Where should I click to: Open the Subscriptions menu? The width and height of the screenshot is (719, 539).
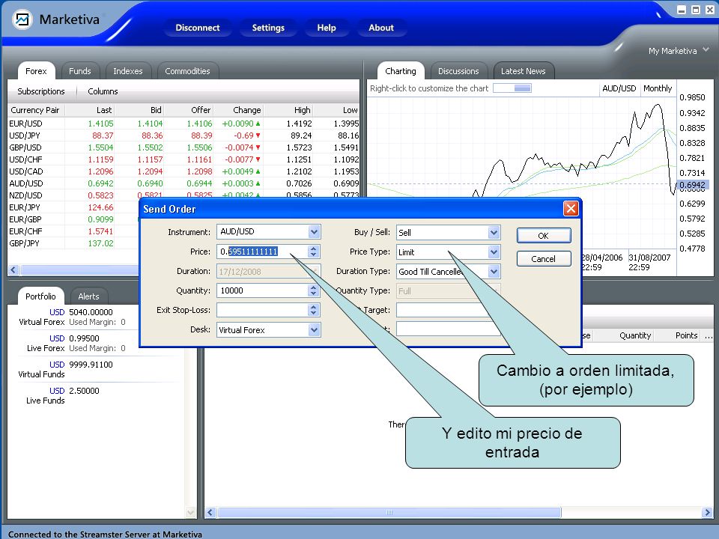click(x=41, y=91)
